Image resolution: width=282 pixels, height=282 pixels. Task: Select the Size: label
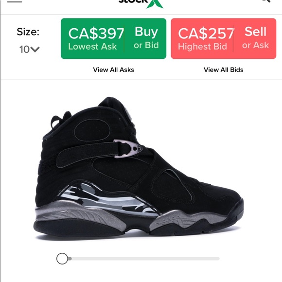coord(28,32)
